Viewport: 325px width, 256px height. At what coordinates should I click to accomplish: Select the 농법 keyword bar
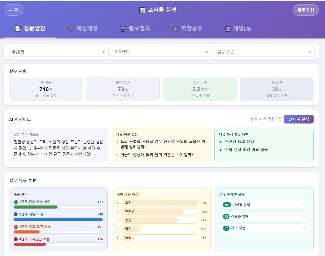click(160, 238)
